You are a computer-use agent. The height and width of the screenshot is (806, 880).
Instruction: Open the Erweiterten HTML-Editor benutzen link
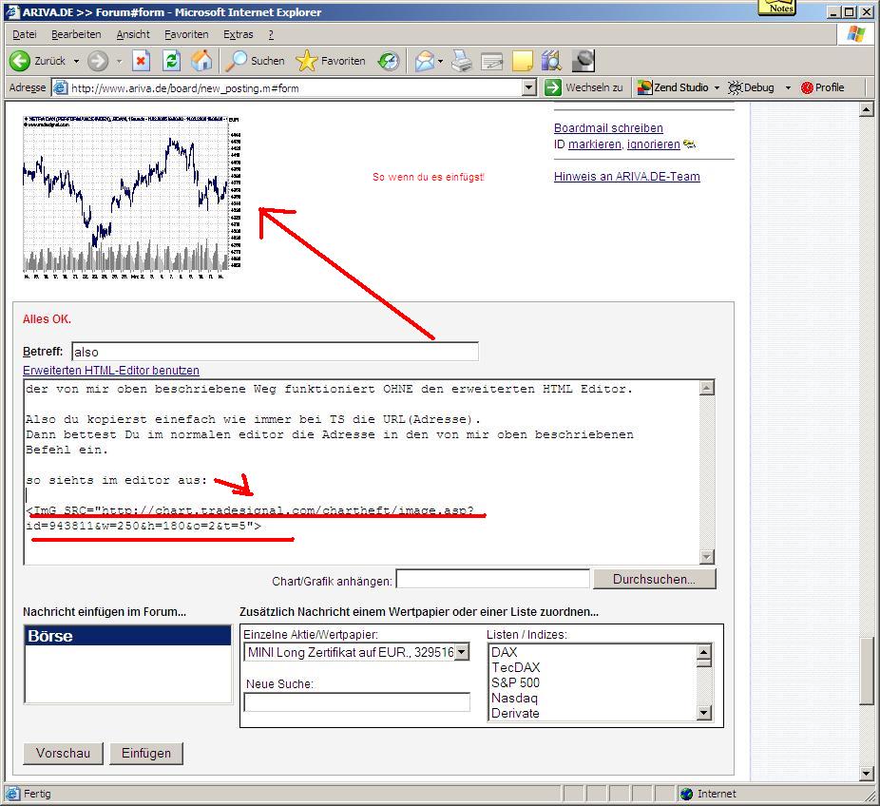click(x=109, y=370)
